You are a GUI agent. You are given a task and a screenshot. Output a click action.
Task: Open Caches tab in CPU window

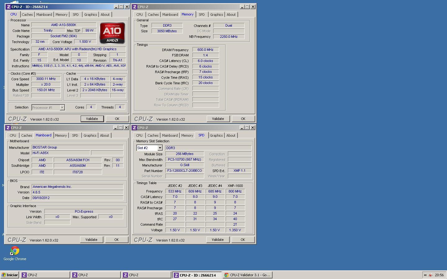point(27,15)
